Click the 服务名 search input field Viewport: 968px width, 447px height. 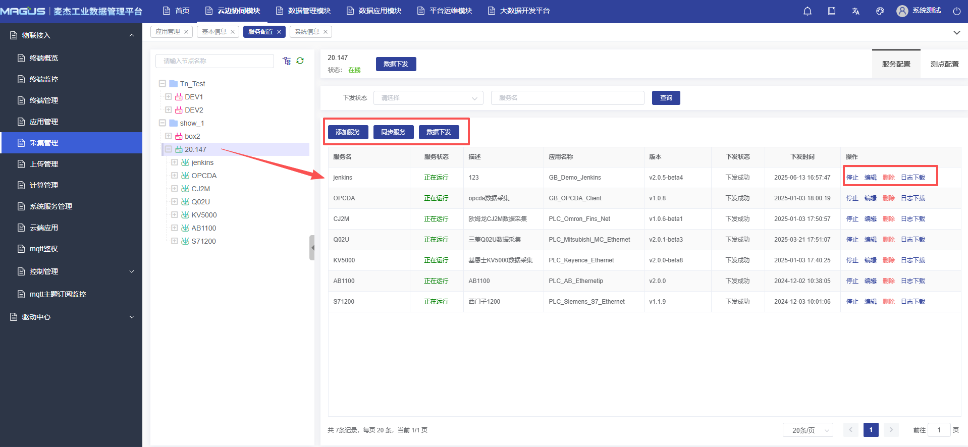tap(567, 98)
